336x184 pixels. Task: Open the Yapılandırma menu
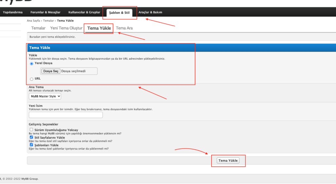pyautogui.click(x=13, y=12)
